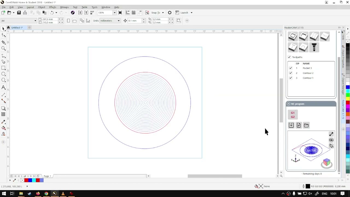Screen dimensions: 350x197
Task: Click the page width input field
Action: (50, 19)
